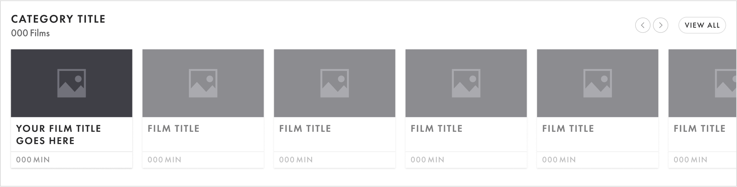Screen dimensions: 737x187
Task: Click image placeholder icon in second card
Action: click(x=203, y=83)
